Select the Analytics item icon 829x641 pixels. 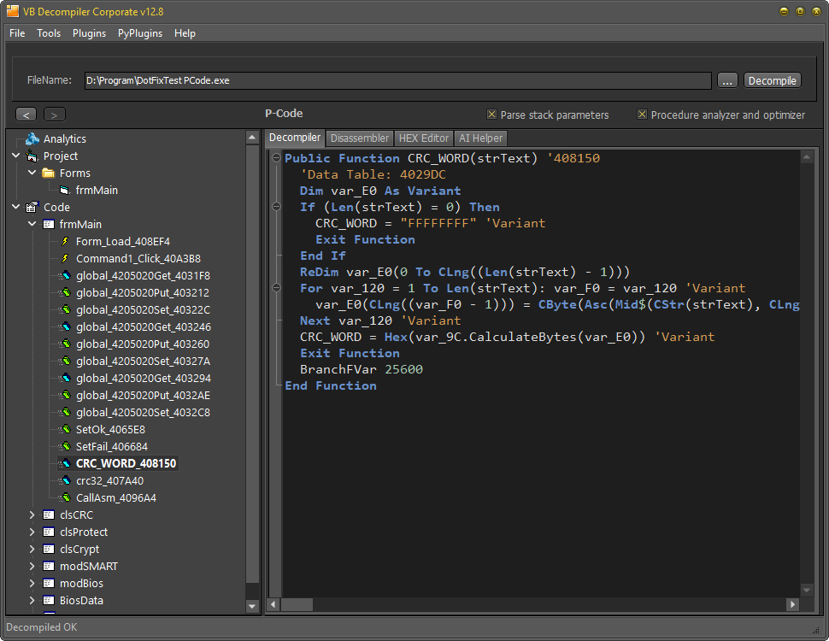click(x=32, y=138)
